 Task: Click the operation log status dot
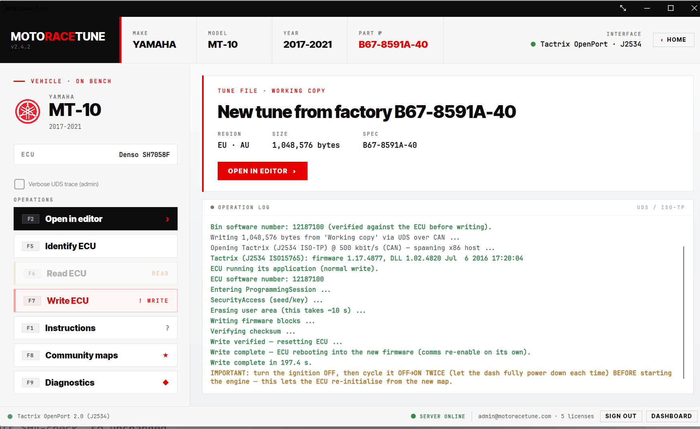pyautogui.click(x=212, y=207)
